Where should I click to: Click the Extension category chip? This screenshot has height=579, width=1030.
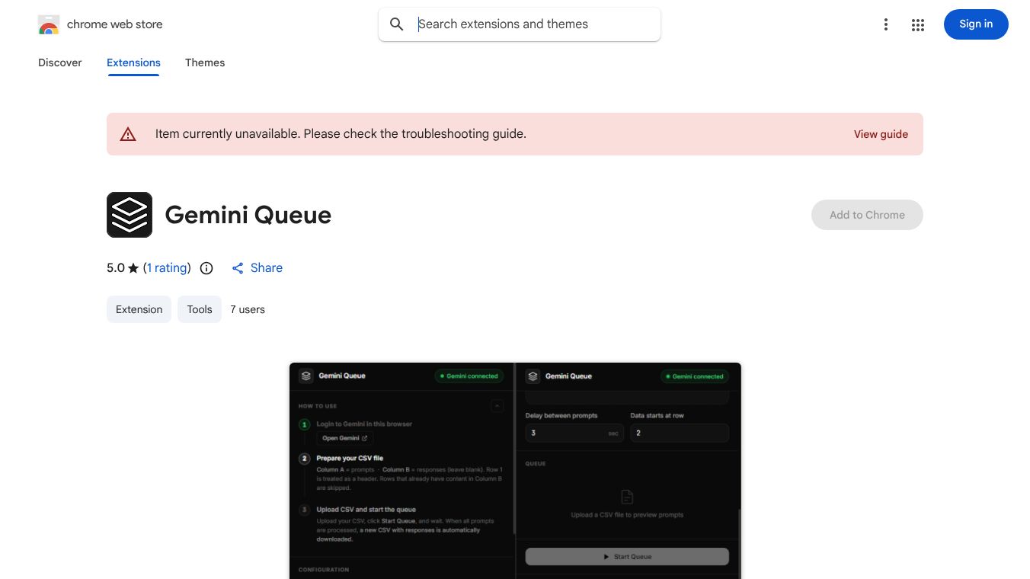[139, 309]
